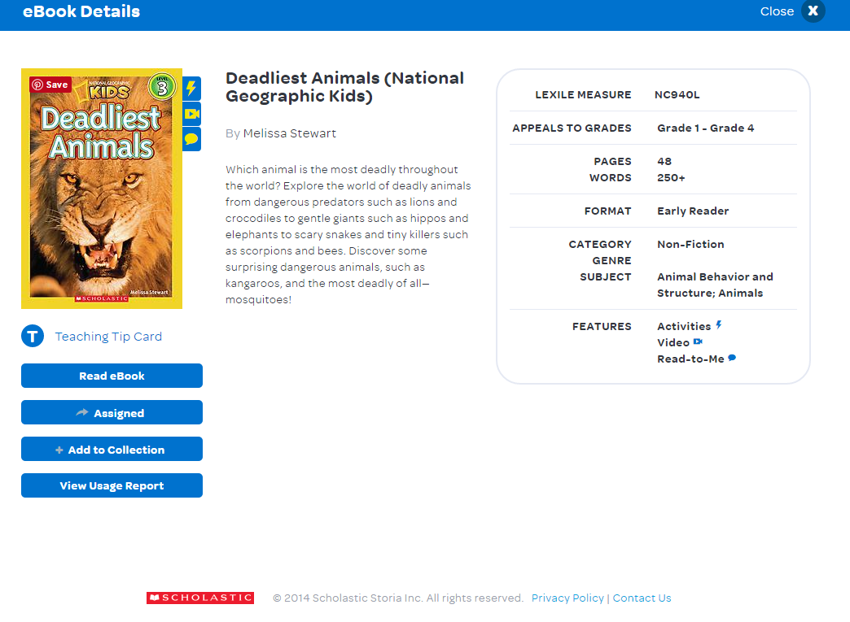Click the lightning Activities icon beside cover
This screenshot has width=850, height=622.
[x=191, y=89]
